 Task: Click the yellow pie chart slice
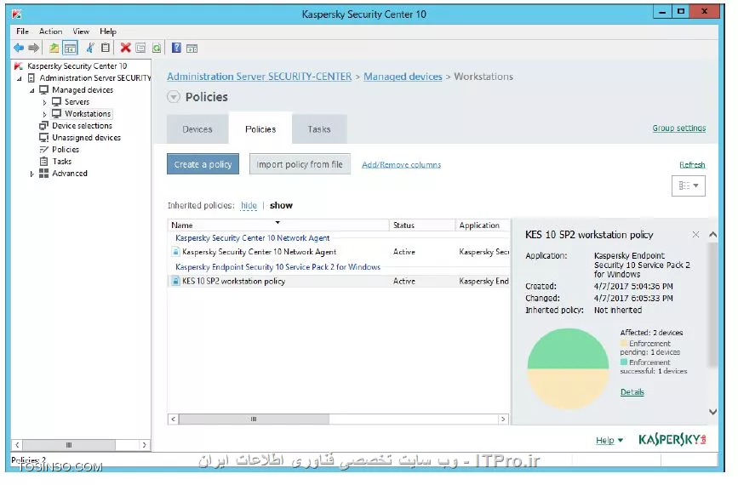point(568,389)
